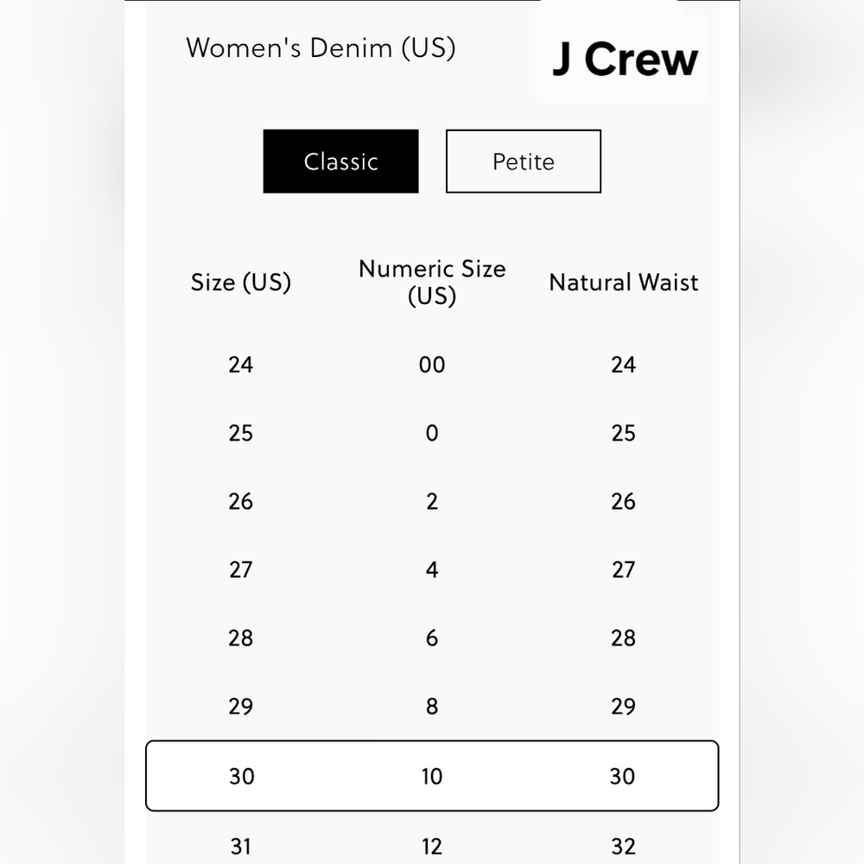The width and height of the screenshot is (864, 864).
Task: Sort by the Size (US) column header
Action: click(x=241, y=282)
